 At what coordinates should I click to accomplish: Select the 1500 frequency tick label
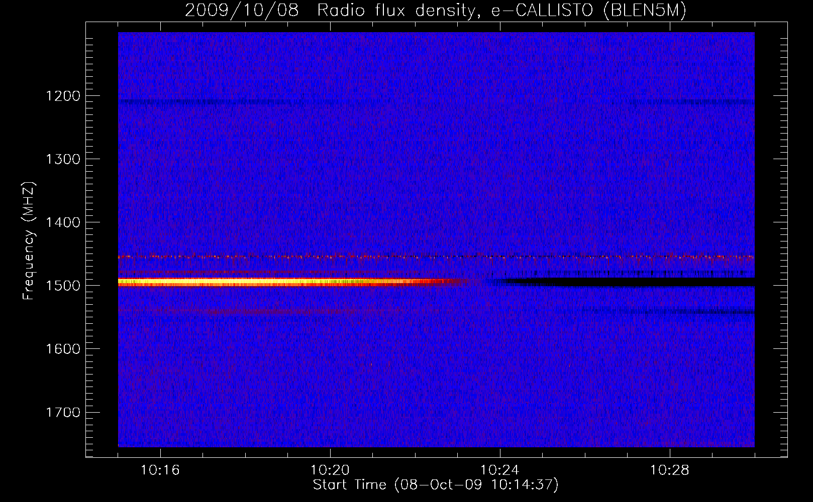(63, 286)
